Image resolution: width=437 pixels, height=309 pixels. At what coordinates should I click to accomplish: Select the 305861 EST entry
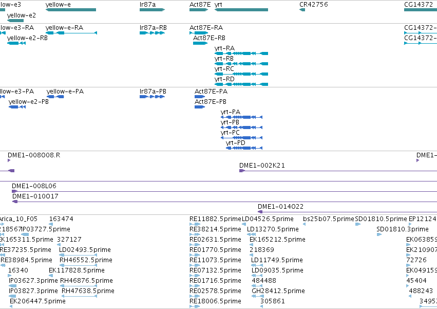click(x=273, y=301)
